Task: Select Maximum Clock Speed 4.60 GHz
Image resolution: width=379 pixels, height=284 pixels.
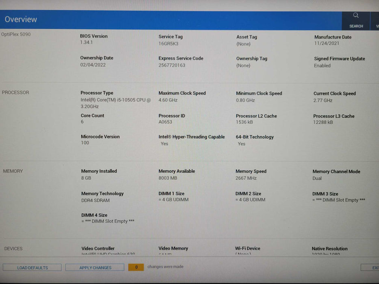Action: click(168, 100)
